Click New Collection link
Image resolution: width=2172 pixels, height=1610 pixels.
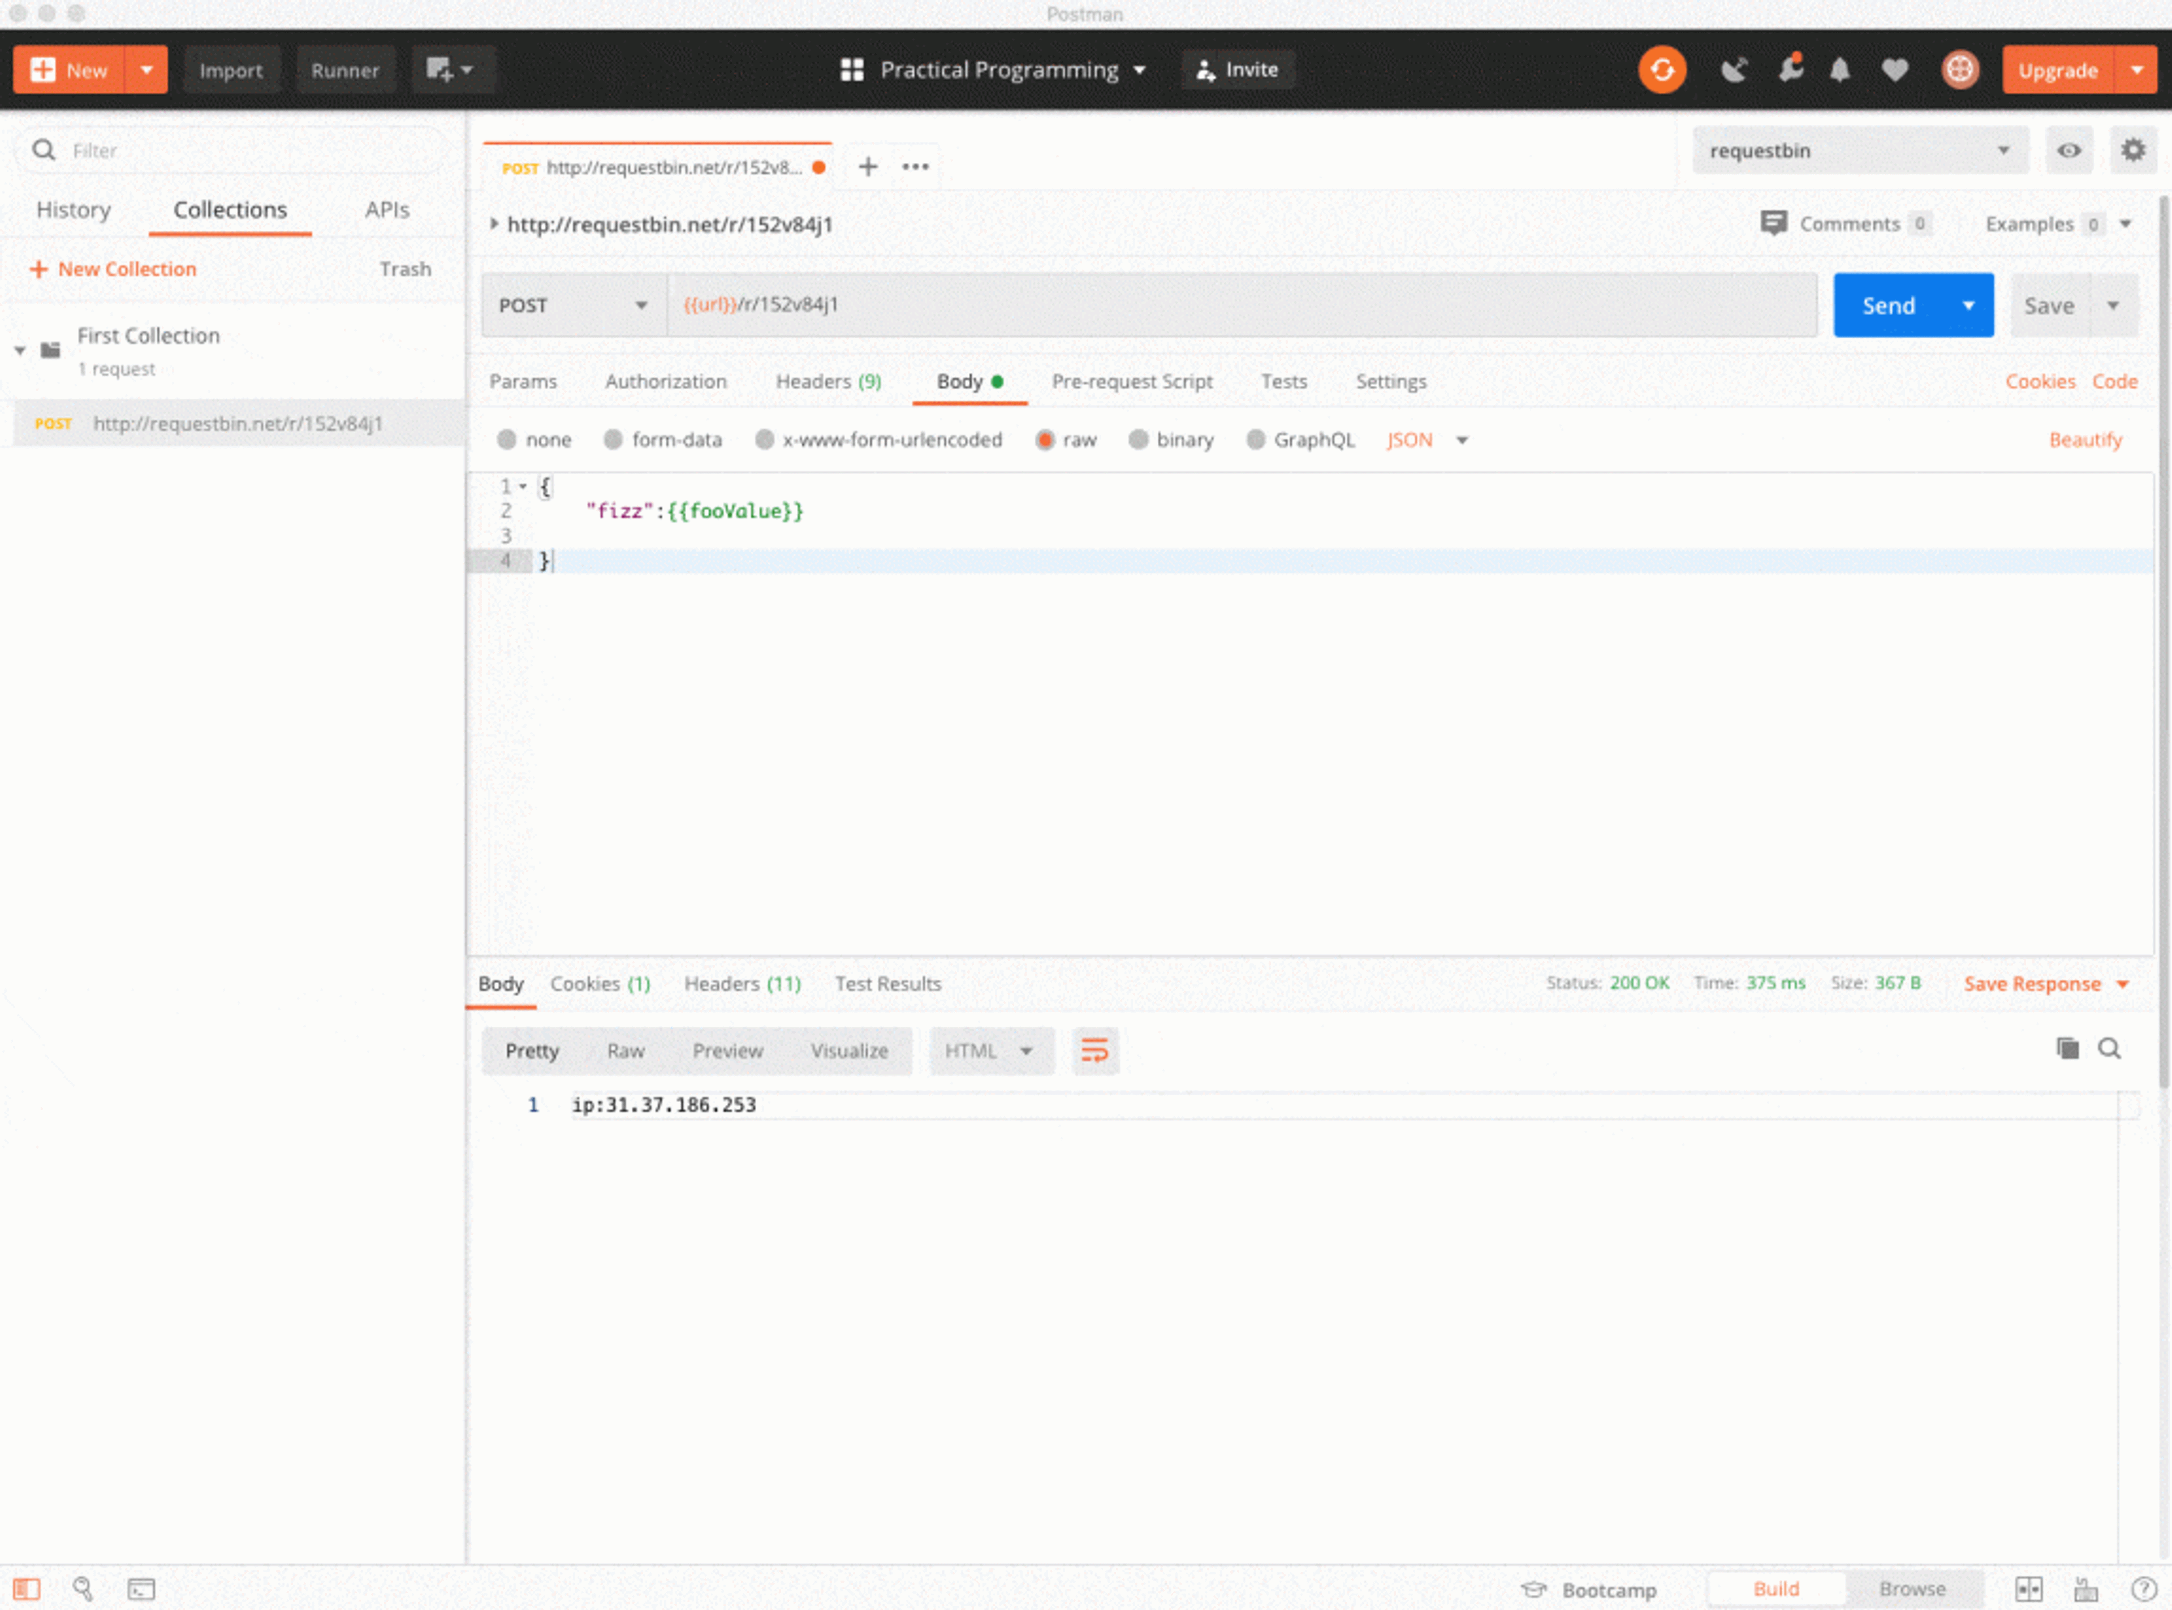(113, 269)
